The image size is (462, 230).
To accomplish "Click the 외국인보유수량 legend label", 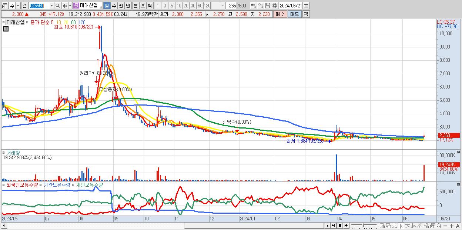I will pyautogui.click(x=22, y=184).
